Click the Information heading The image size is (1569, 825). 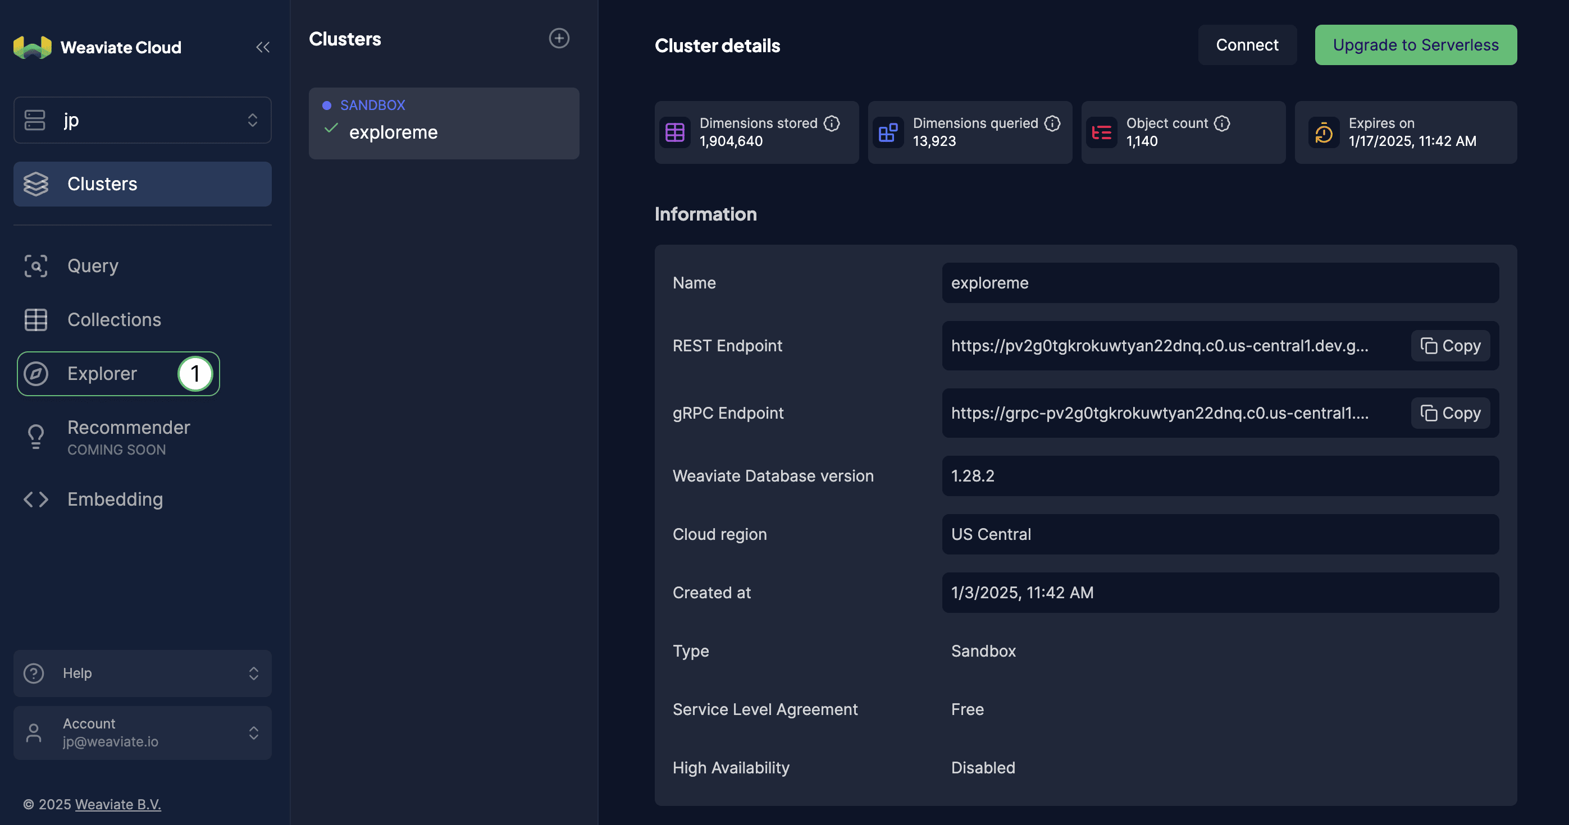[x=705, y=214]
